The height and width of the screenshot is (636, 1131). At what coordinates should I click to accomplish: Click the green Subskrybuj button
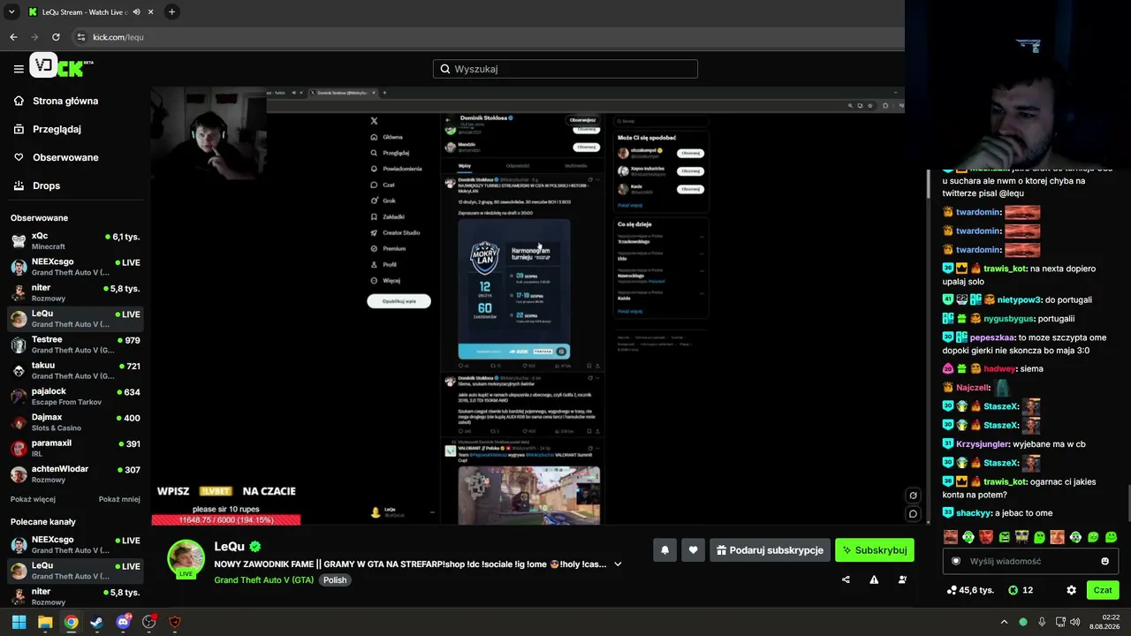875,550
